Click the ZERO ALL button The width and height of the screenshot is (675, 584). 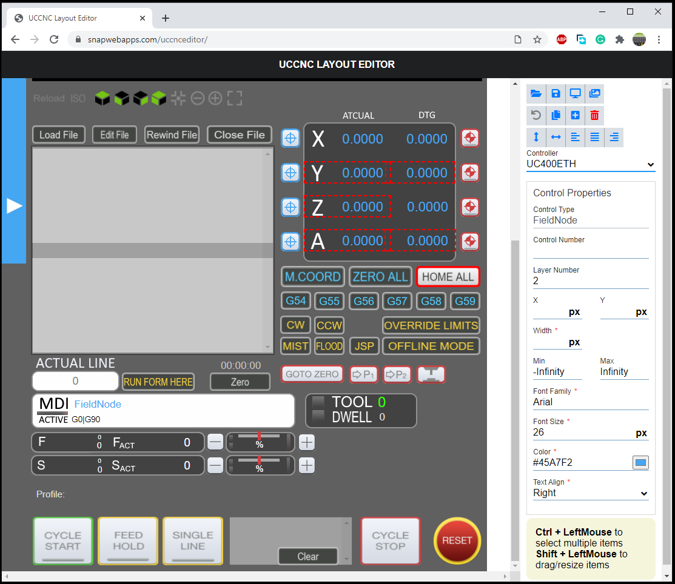[x=380, y=277]
